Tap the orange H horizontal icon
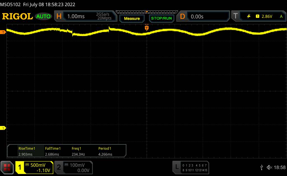 point(59,16)
